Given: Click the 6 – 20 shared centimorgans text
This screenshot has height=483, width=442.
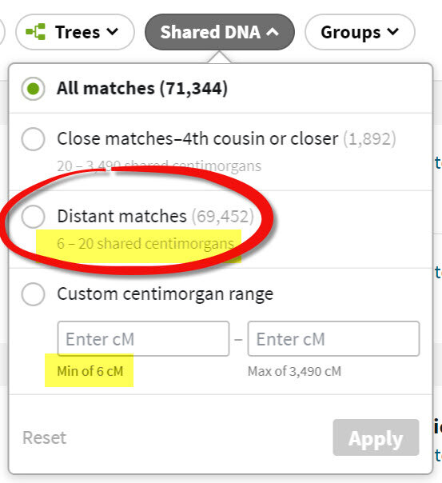Looking at the screenshot, I should click(145, 244).
